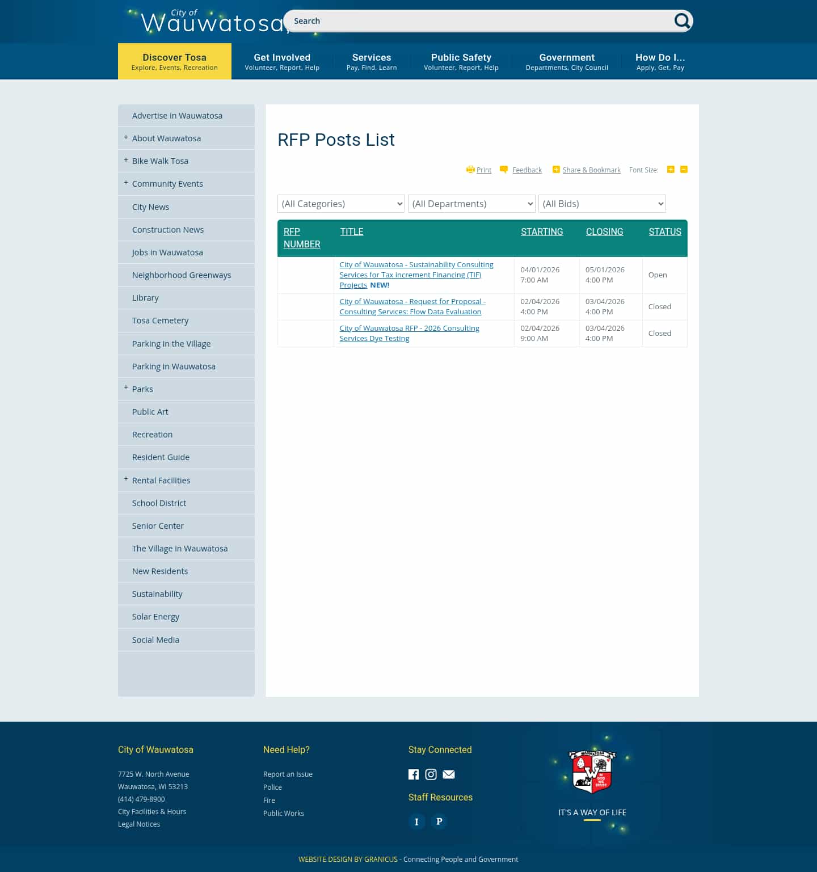Open the (All Categories) dropdown
The height and width of the screenshot is (872, 817).
click(340, 204)
